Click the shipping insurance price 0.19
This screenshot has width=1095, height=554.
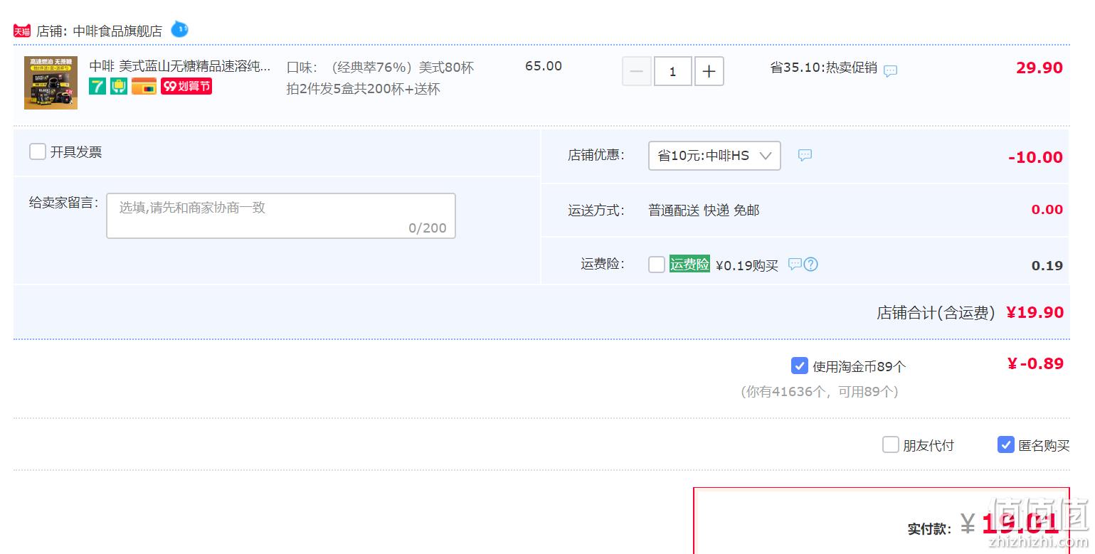1047,265
